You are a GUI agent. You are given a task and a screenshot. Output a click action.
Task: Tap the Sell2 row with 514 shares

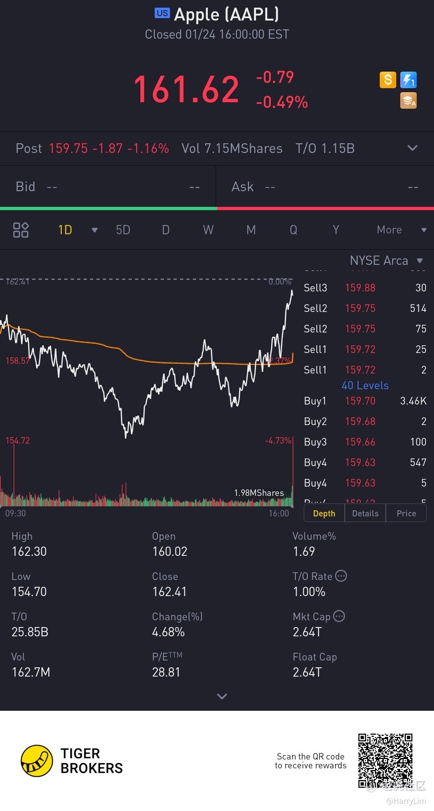tap(365, 308)
